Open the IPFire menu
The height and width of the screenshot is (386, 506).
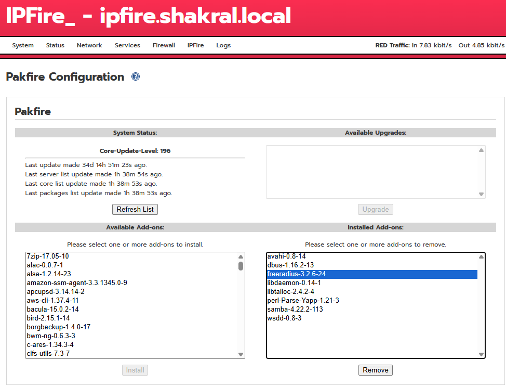(195, 45)
